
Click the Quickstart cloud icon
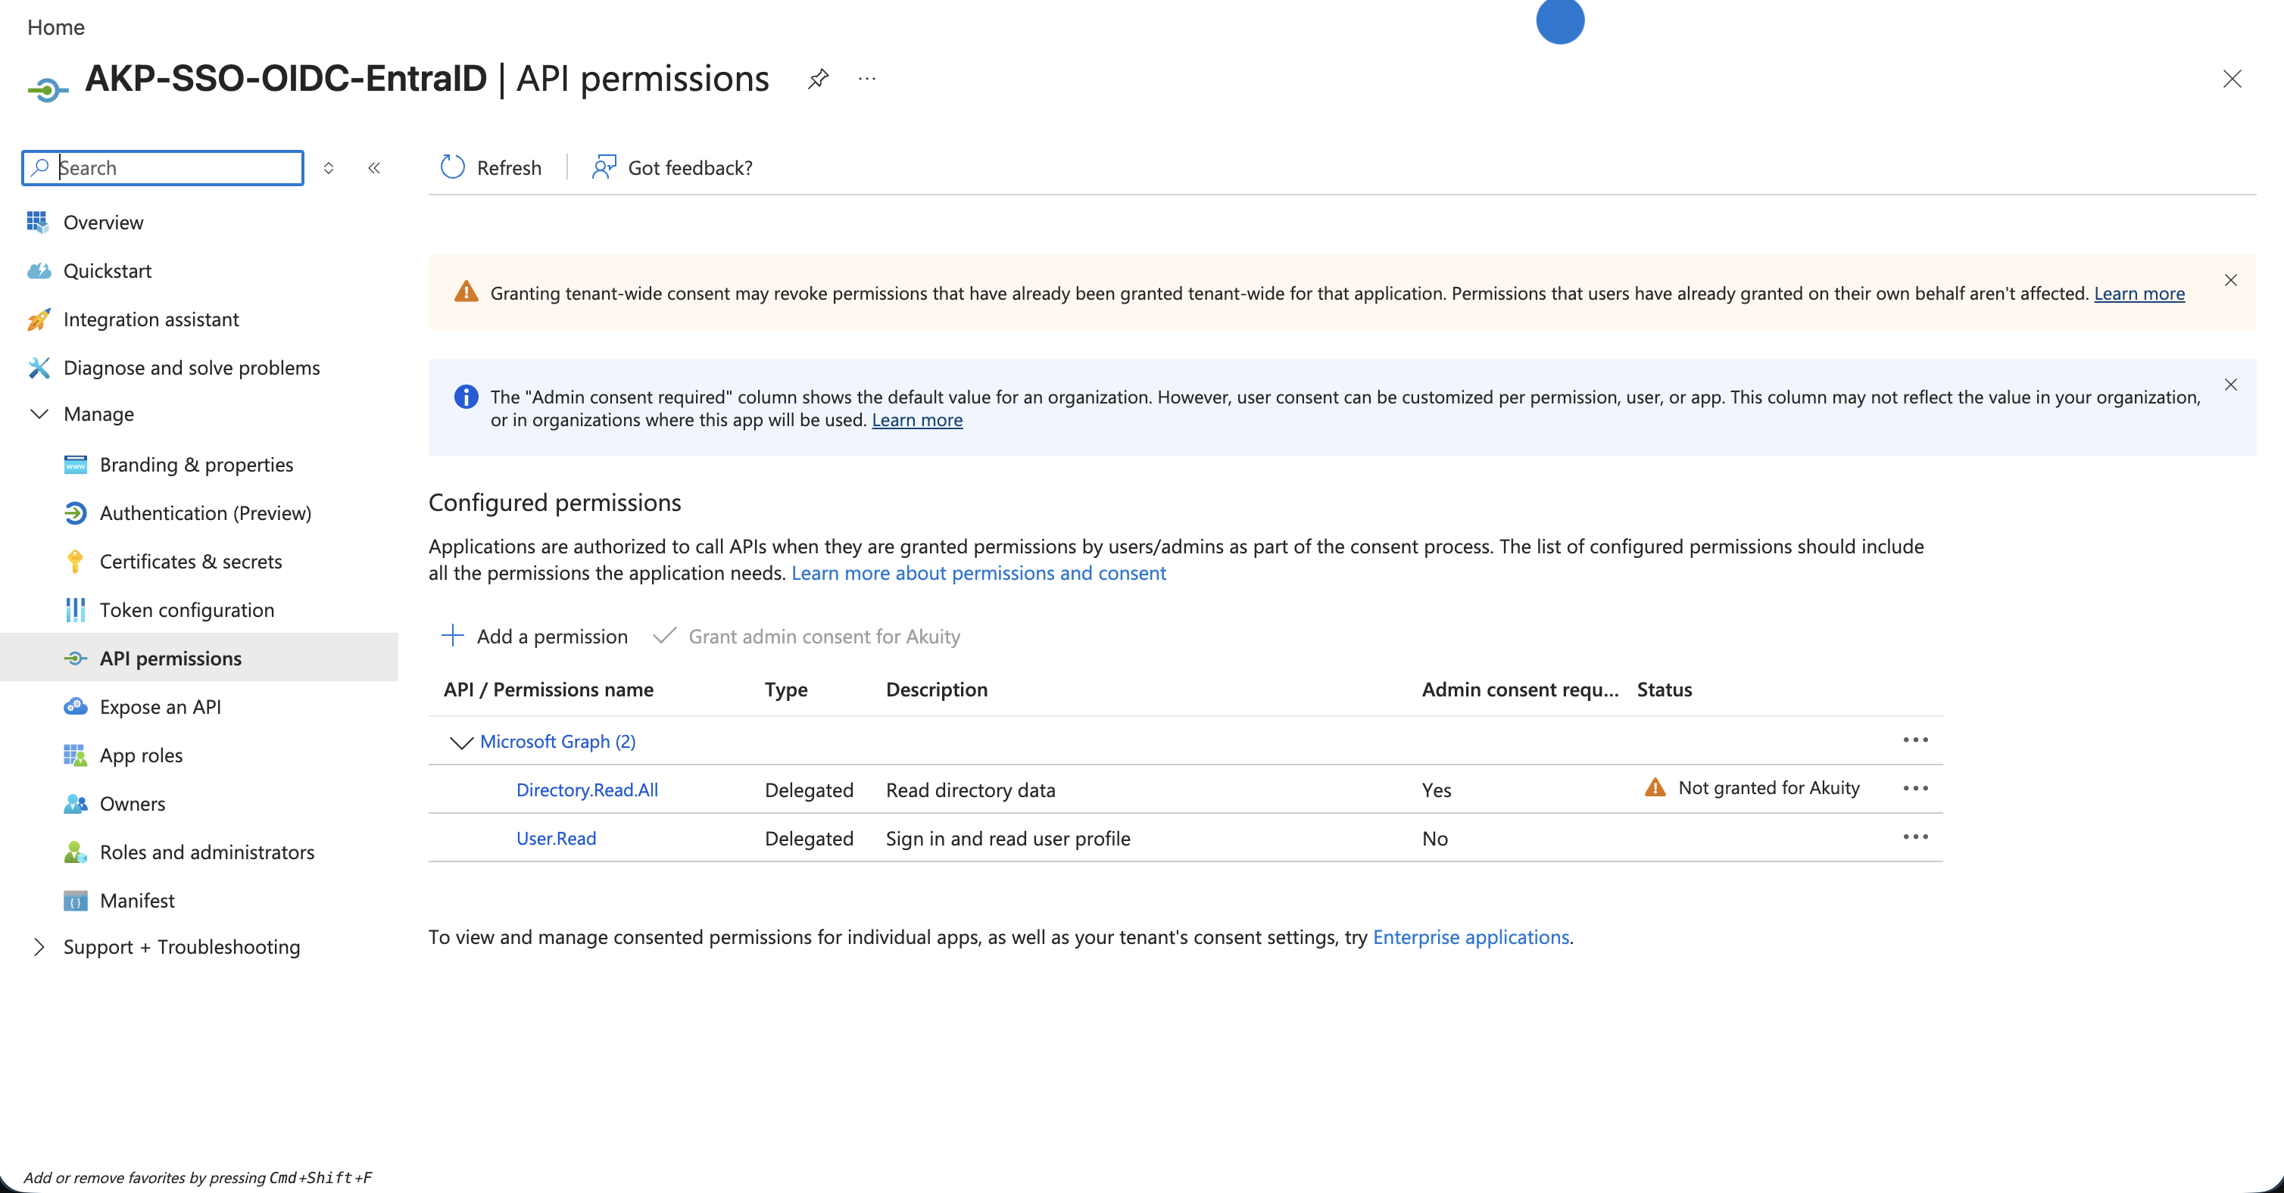pos(39,271)
